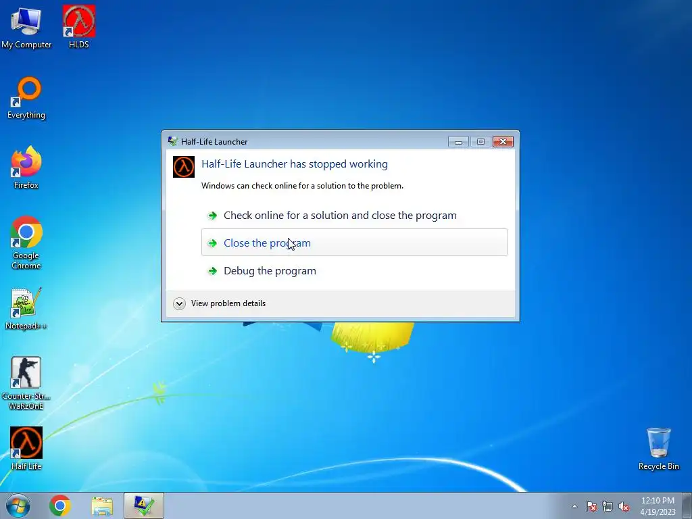The image size is (692, 519).
Task: Open the muted volume tray icon
Action: (x=624, y=506)
